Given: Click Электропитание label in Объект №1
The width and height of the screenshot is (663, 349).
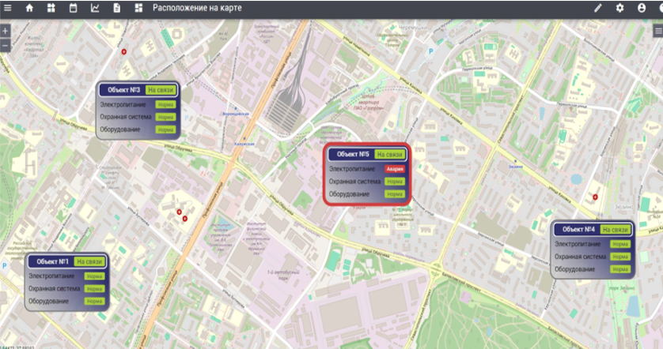Looking at the screenshot, I should click(x=51, y=276).
